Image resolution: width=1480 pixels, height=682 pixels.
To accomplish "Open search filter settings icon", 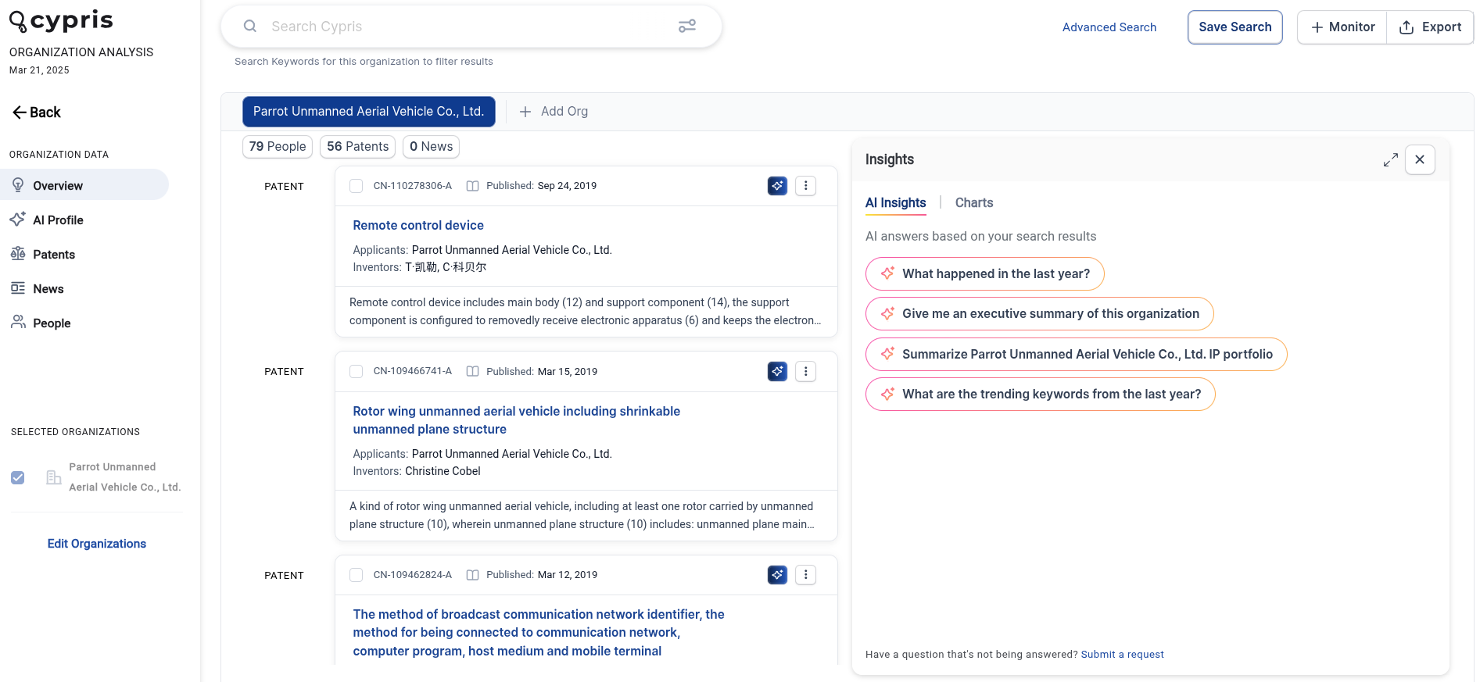I will tap(687, 27).
